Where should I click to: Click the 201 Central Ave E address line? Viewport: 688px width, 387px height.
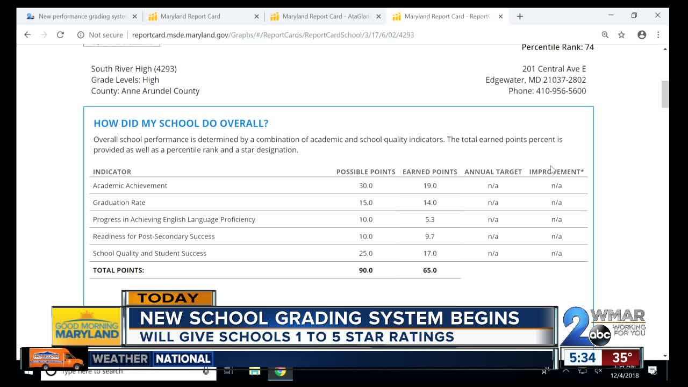554,69
